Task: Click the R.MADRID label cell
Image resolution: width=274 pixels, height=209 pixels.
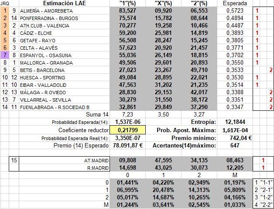Action: click(64, 168)
